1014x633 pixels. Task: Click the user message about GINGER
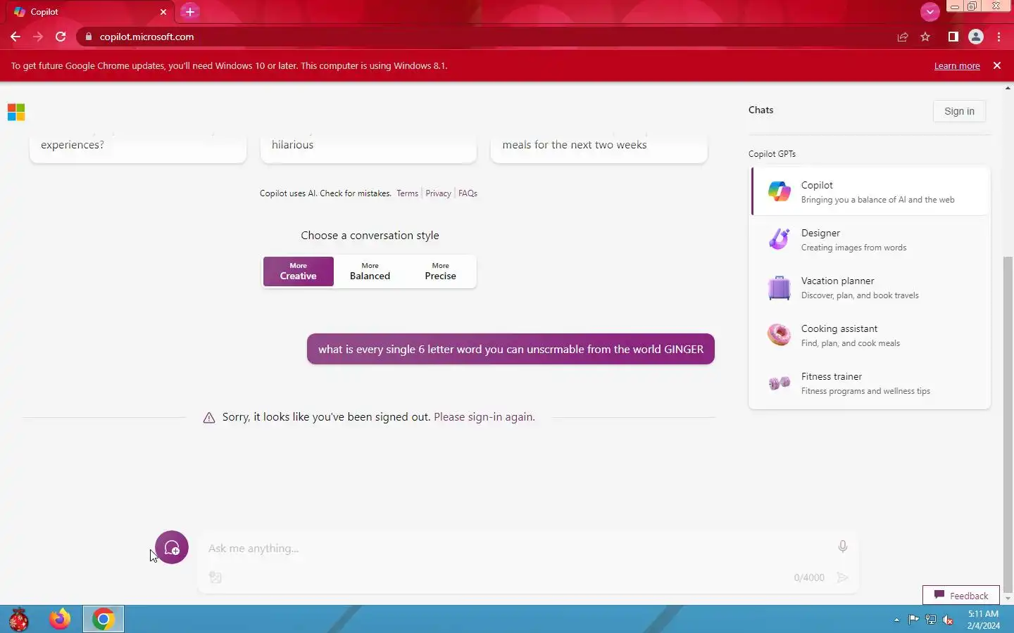click(x=511, y=349)
